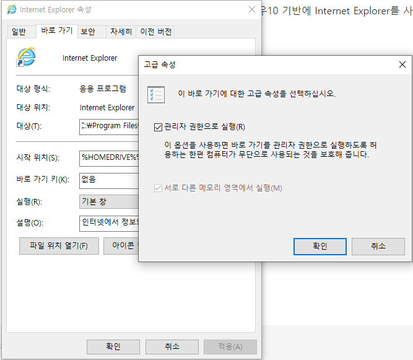Image resolution: width=413 pixels, height=360 pixels.
Task: Click the 시작 위치(S) input field
Action: [109, 159]
